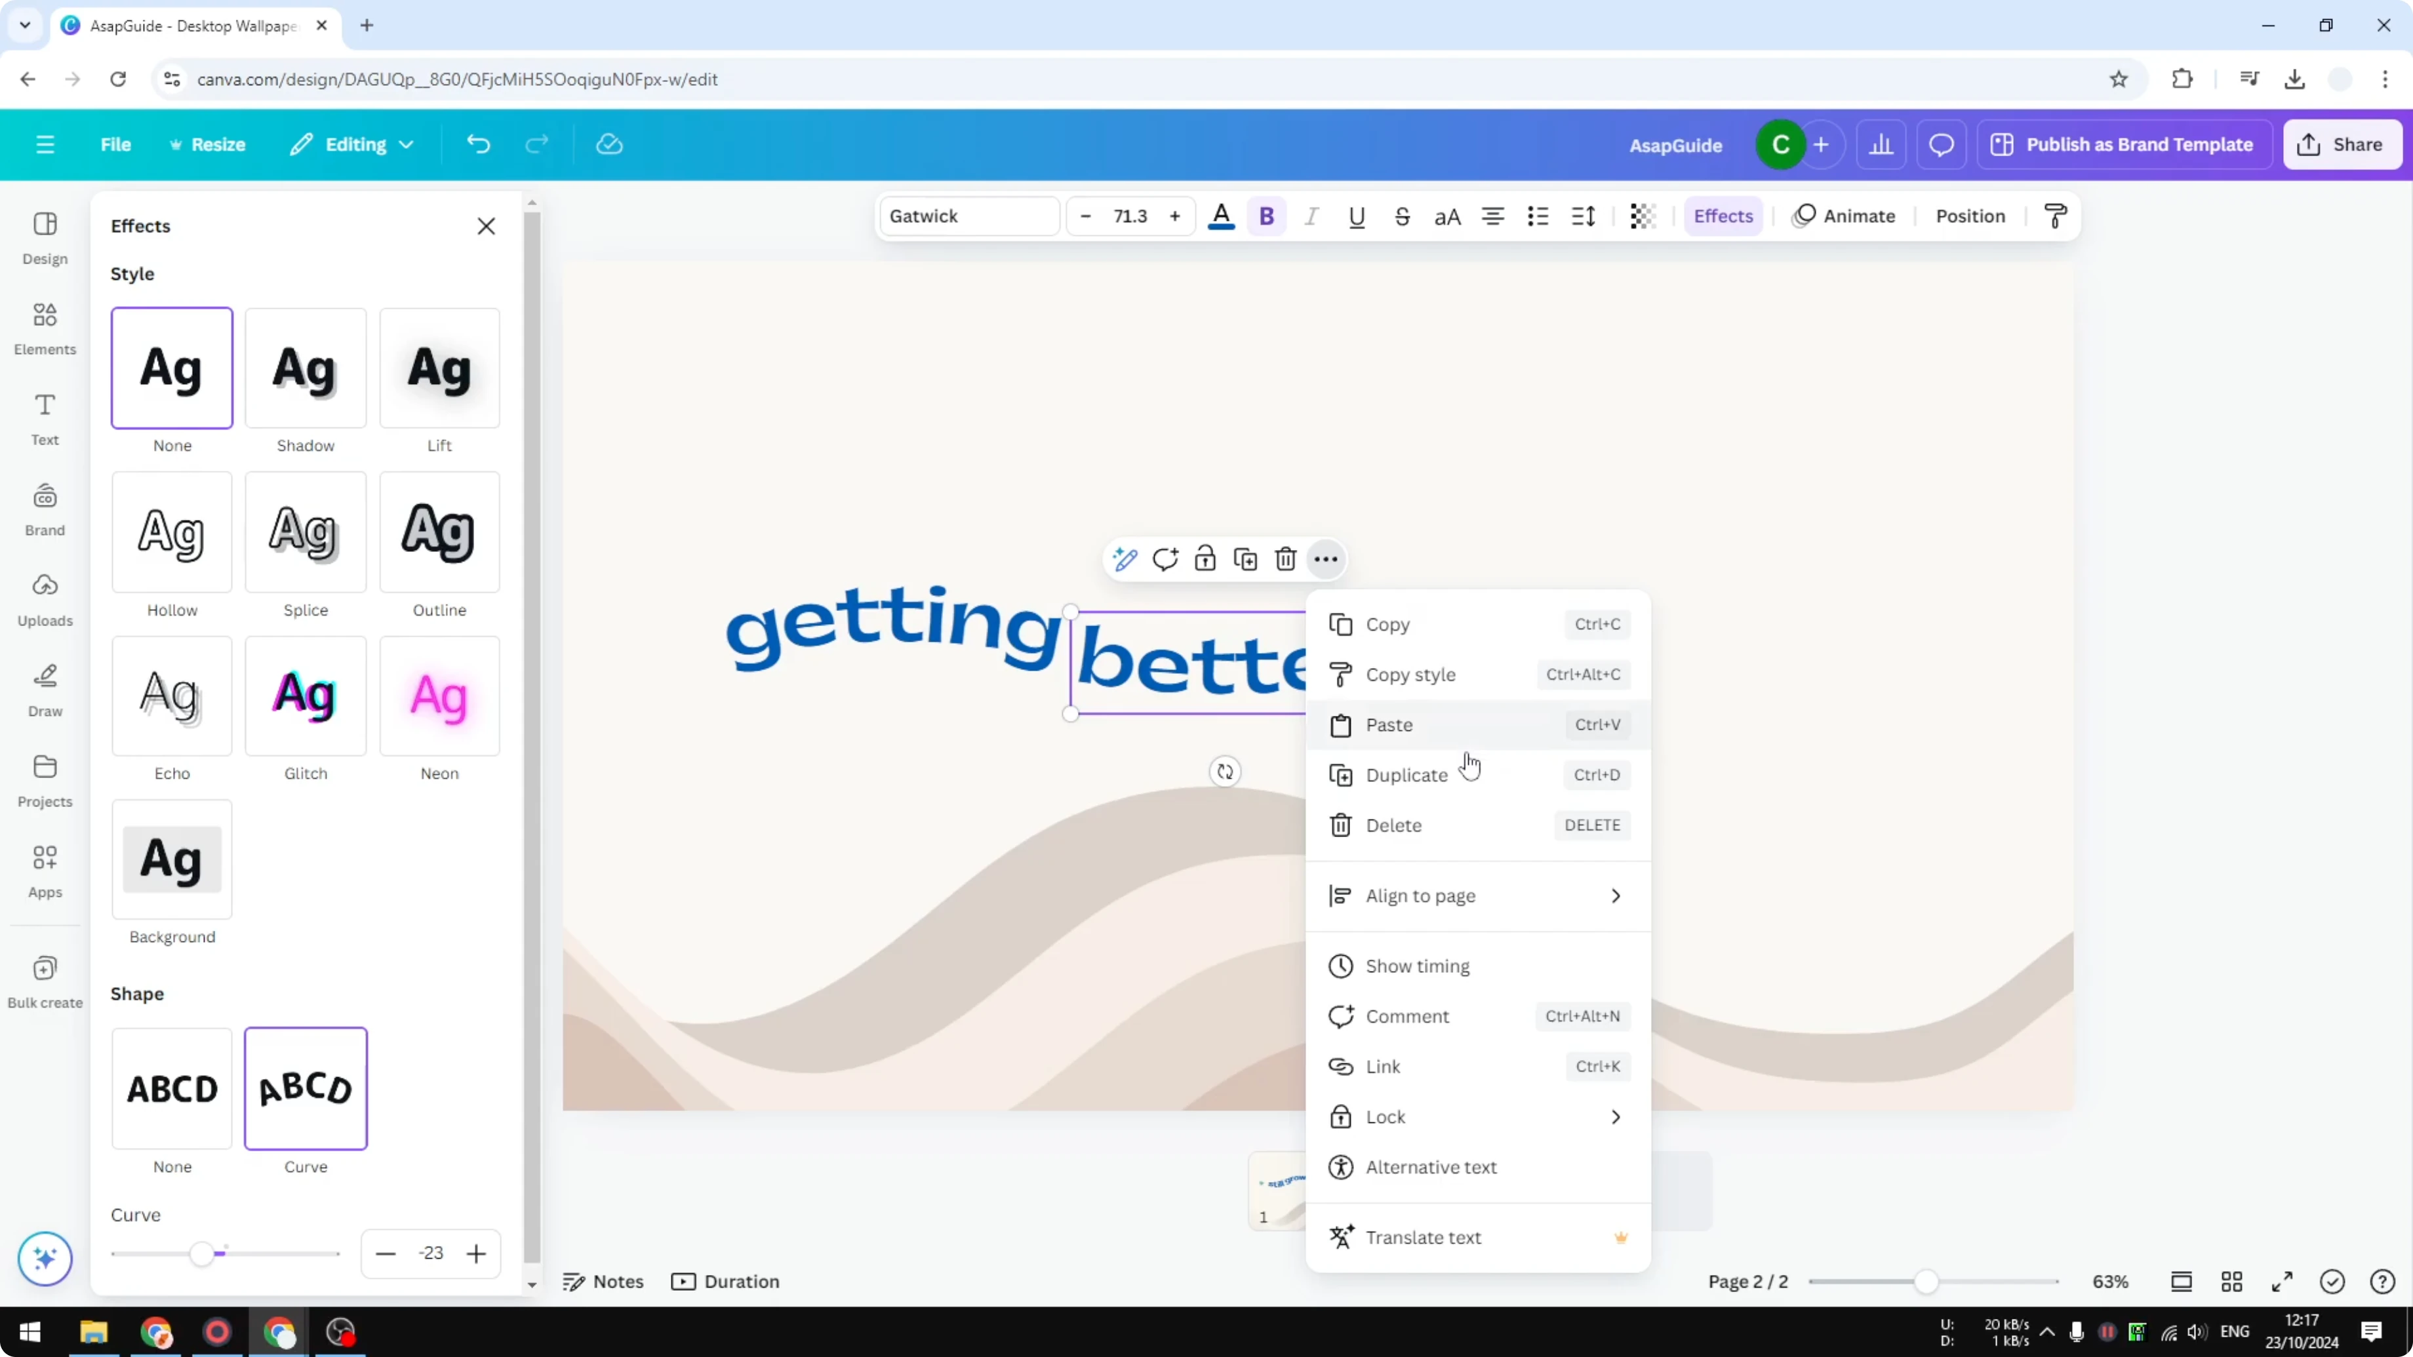The height and width of the screenshot is (1357, 2413).
Task: Open the Draw tool in sidebar
Action: (x=44, y=690)
